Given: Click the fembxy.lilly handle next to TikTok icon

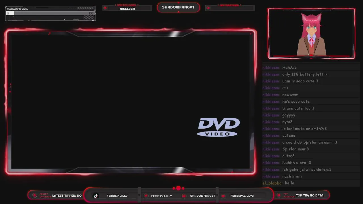Looking at the screenshot, I should 117,196.
